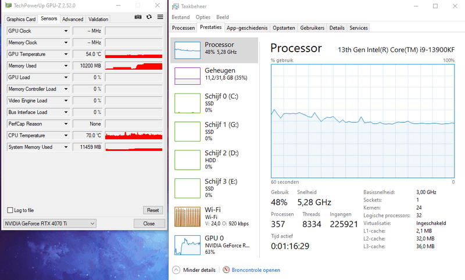This screenshot has height=280, width=465.
Task: Switch to the Services tab
Action: point(359,28)
